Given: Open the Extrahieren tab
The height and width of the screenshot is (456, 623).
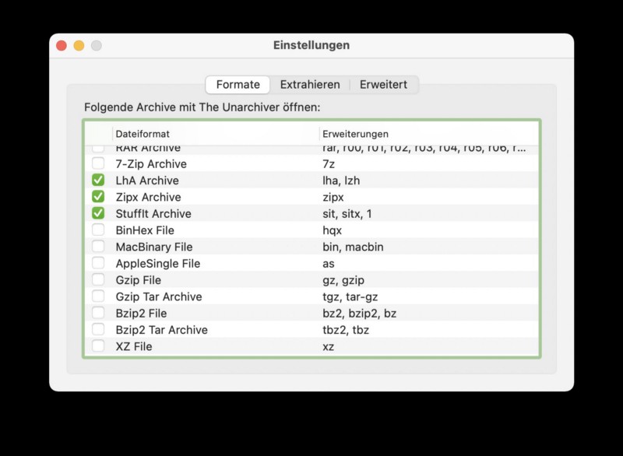Looking at the screenshot, I should point(310,85).
